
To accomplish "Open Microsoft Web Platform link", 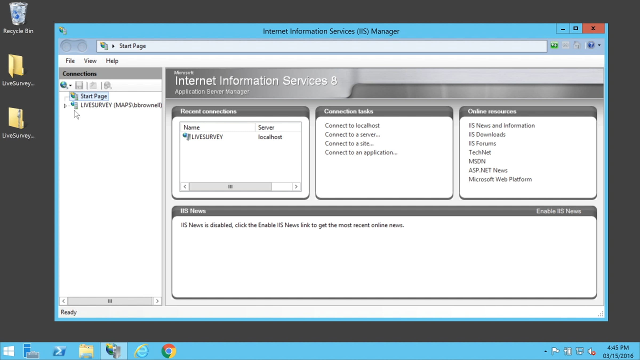I will [x=500, y=179].
